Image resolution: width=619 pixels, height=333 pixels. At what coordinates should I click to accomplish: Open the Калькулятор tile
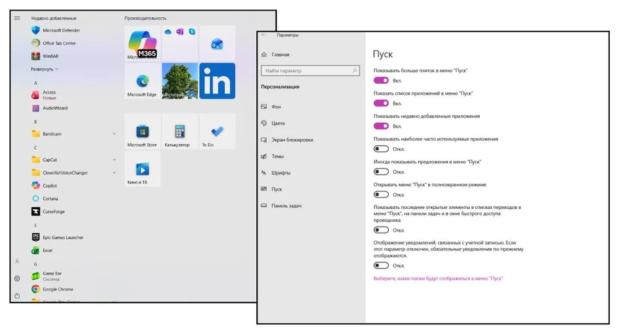coord(180,131)
